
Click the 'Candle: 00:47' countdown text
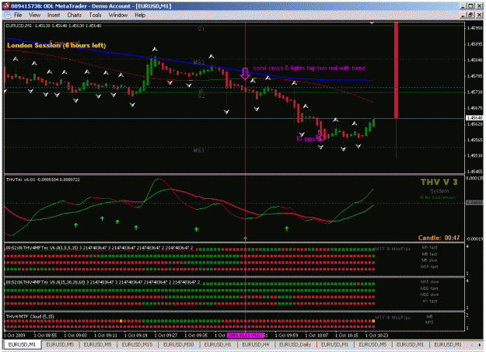(439, 238)
